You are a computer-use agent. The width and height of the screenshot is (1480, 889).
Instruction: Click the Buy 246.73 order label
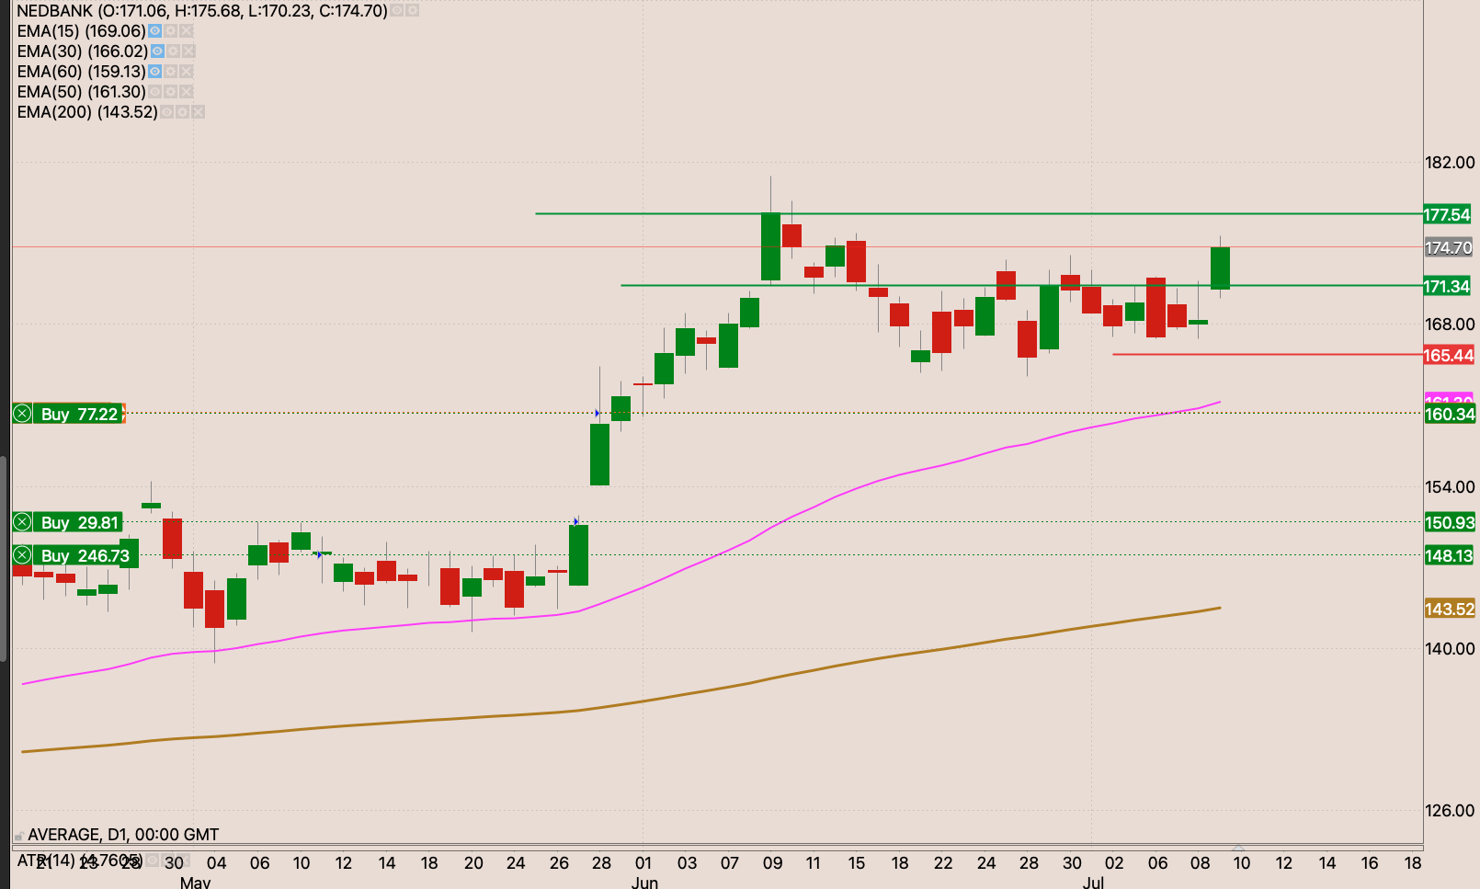85,555
